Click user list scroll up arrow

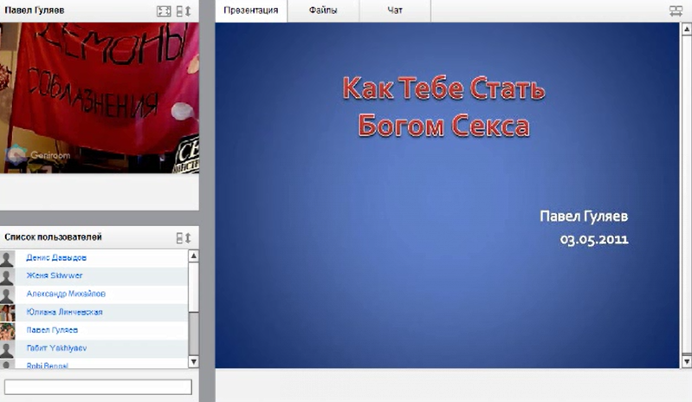point(193,256)
